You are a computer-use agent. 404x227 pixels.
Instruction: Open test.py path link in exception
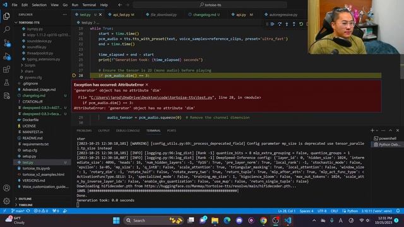click(x=152, y=98)
